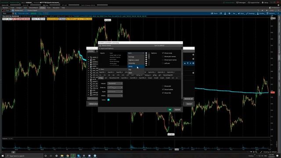Viewport: 281px width, 158px height.
Task: Open the Windows Start menu
Action: click(3, 156)
